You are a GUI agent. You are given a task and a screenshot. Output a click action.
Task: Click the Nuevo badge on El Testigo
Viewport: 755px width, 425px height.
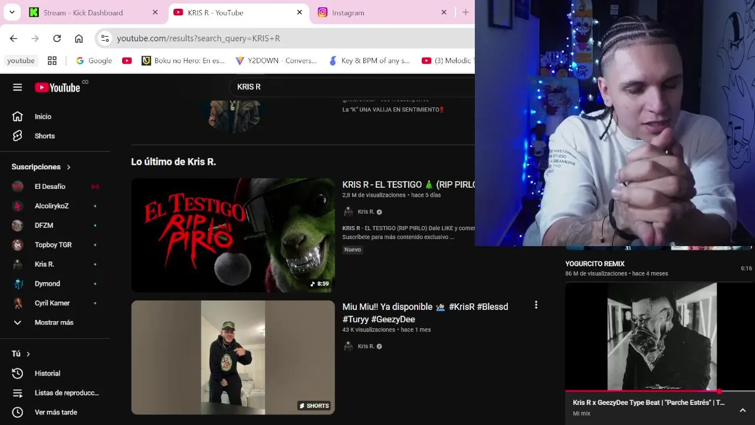pos(353,250)
